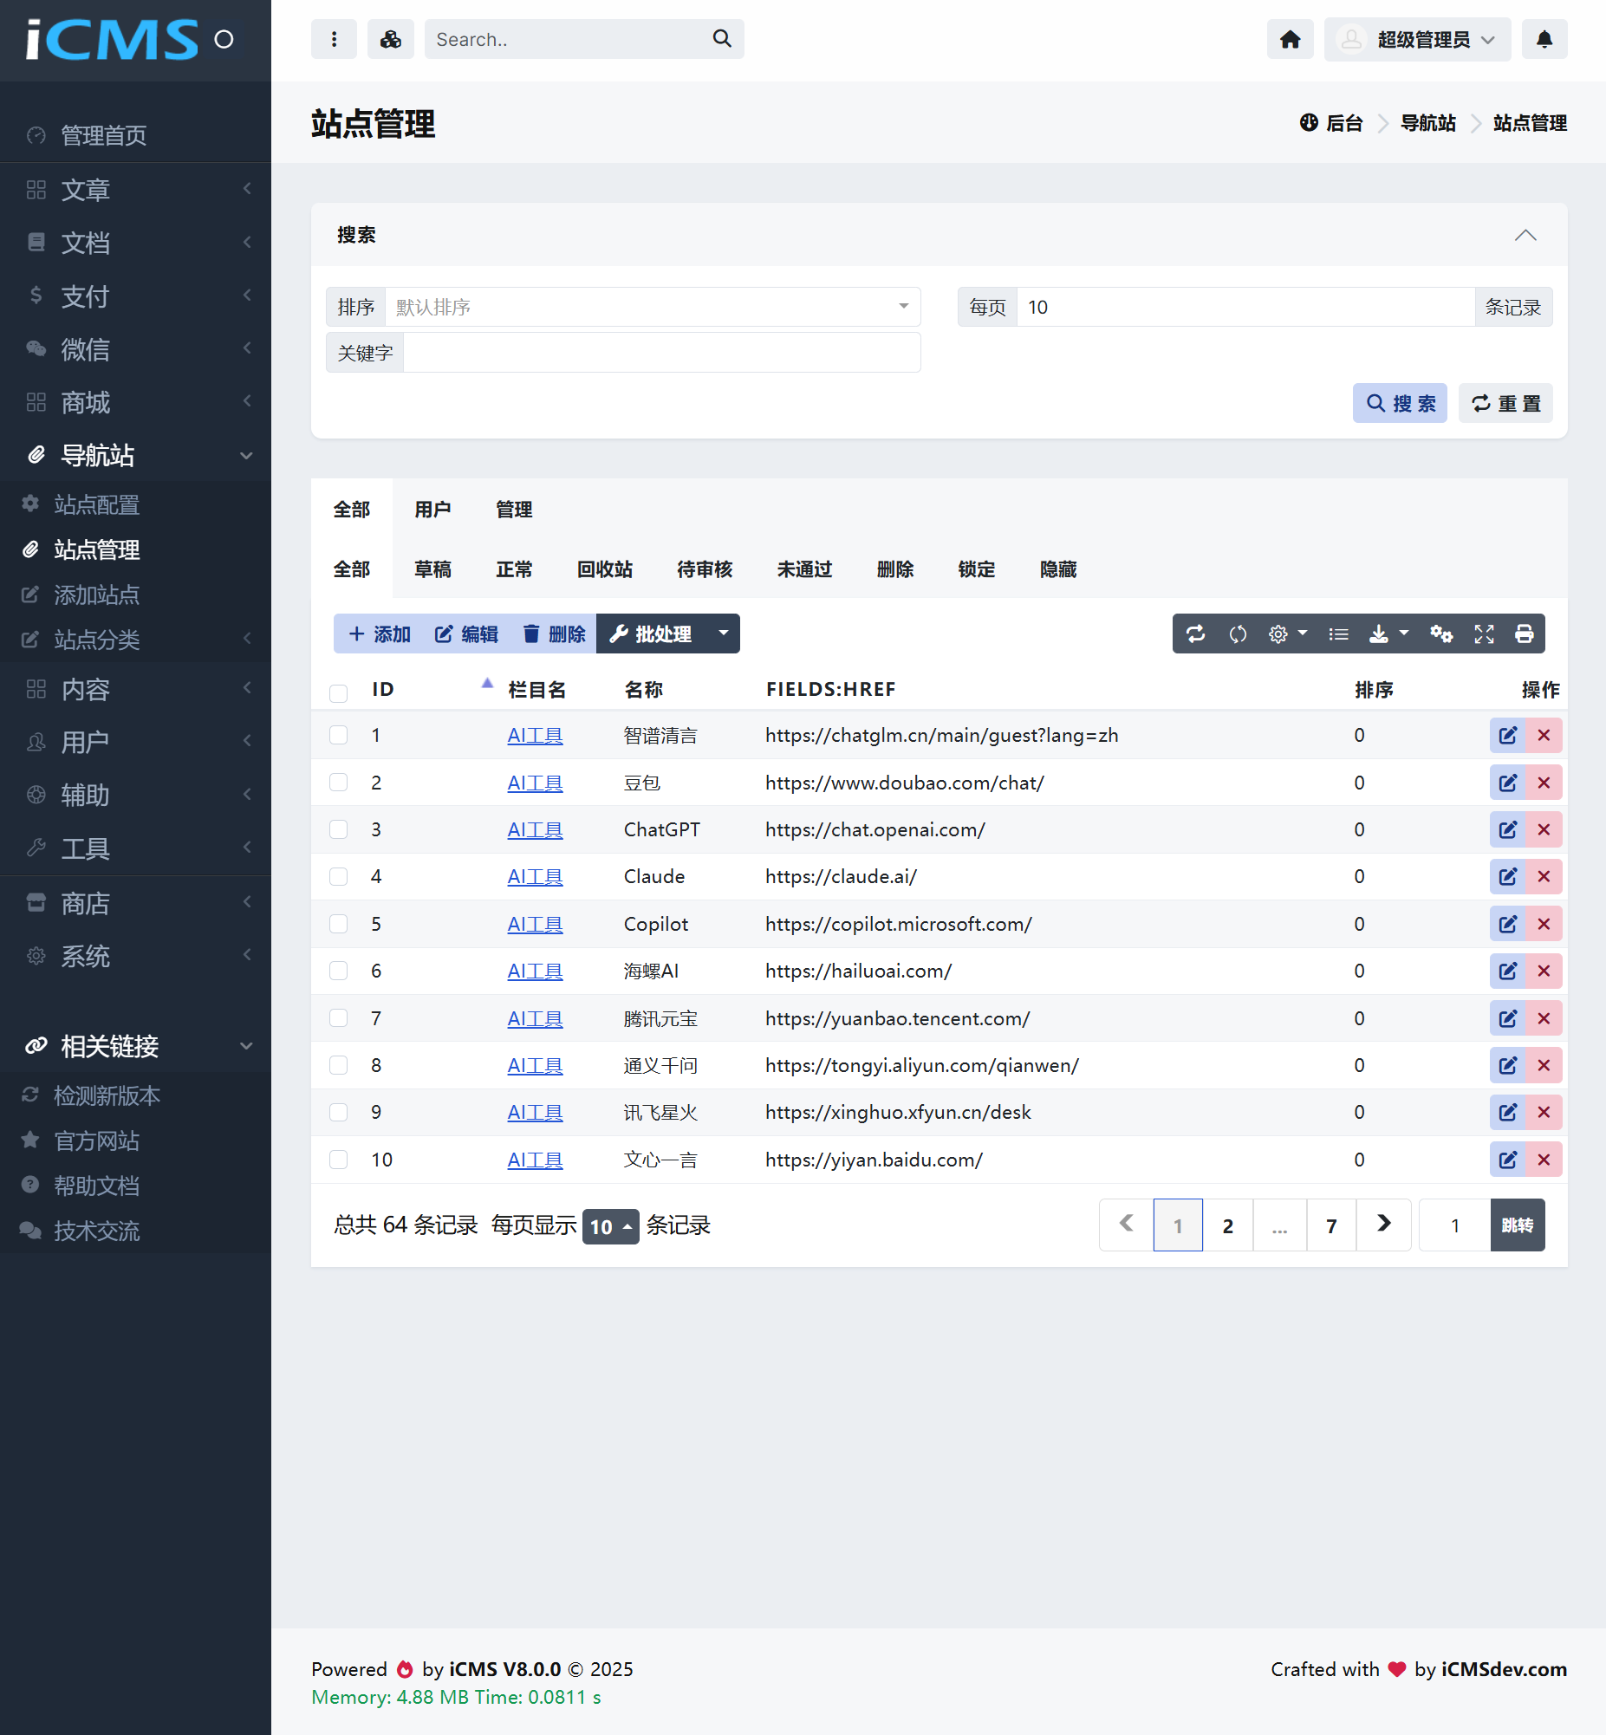Edit the 腾讯元宝 row

pyautogui.click(x=1507, y=1018)
